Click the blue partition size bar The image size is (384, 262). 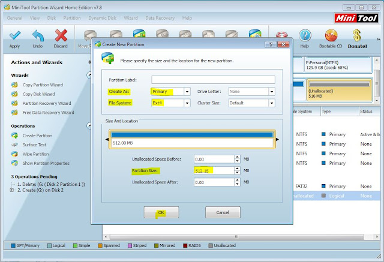192,134
